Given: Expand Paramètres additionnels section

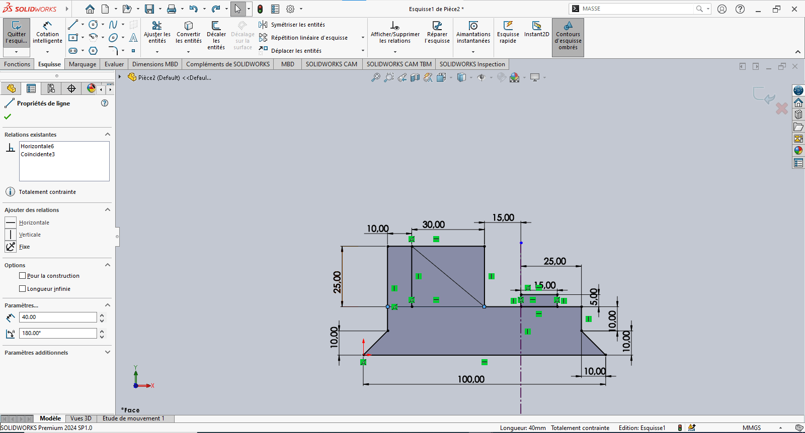Looking at the screenshot, I should (107, 353).
